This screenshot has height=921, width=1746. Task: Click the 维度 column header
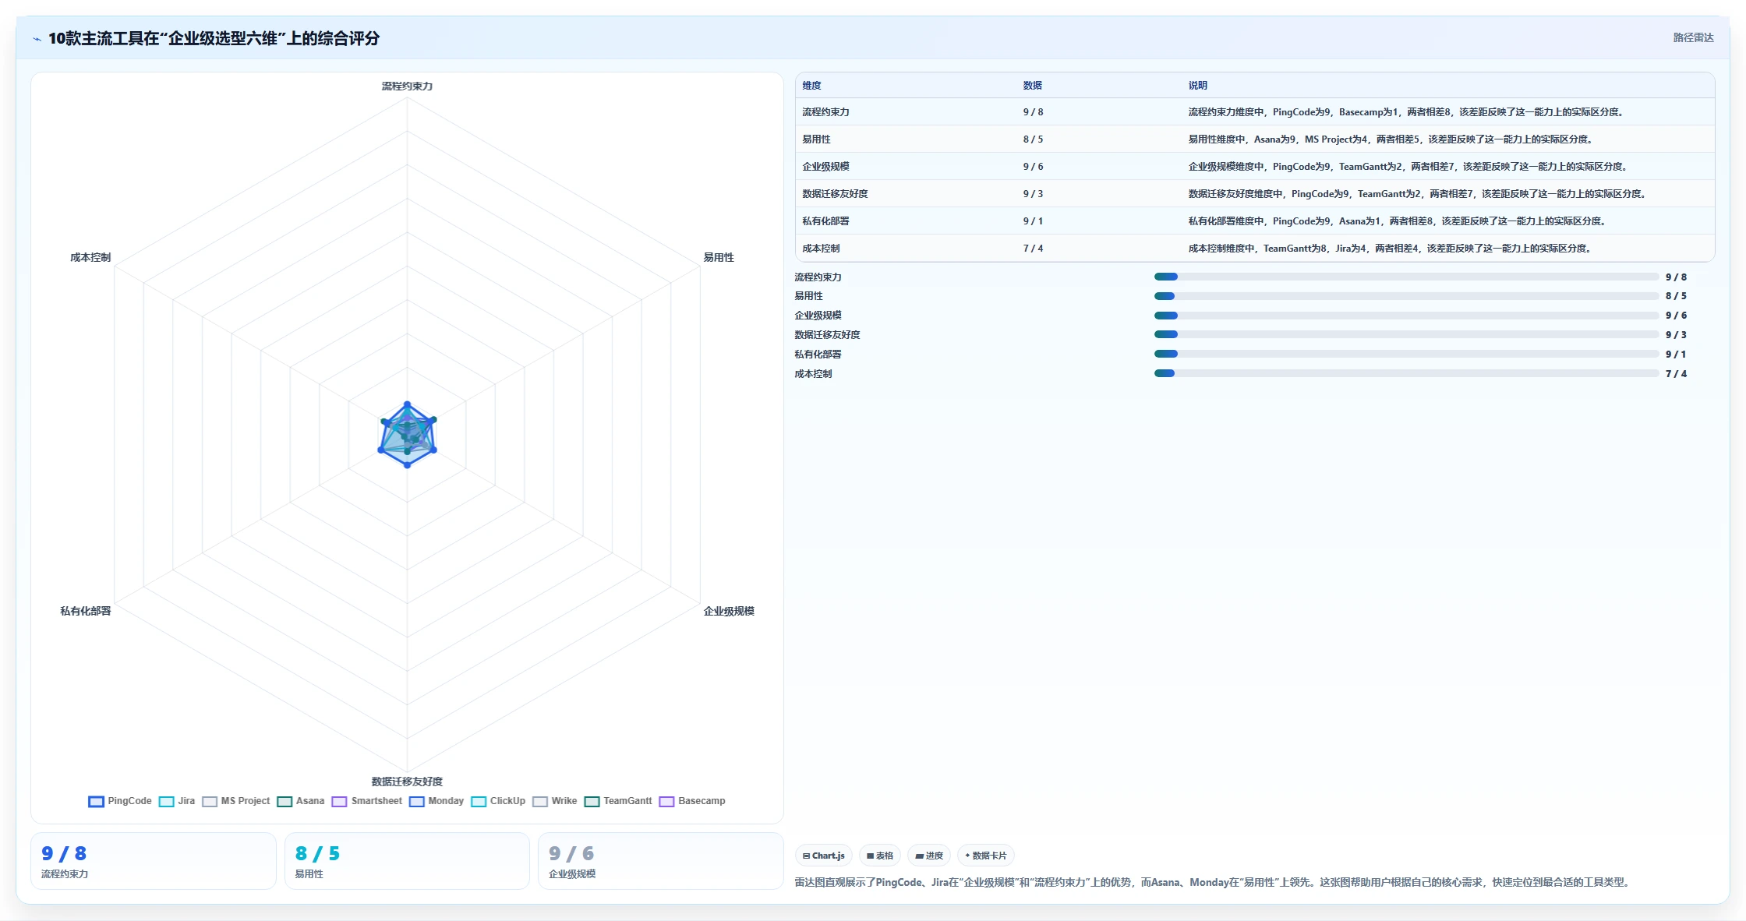click(811, 86)
